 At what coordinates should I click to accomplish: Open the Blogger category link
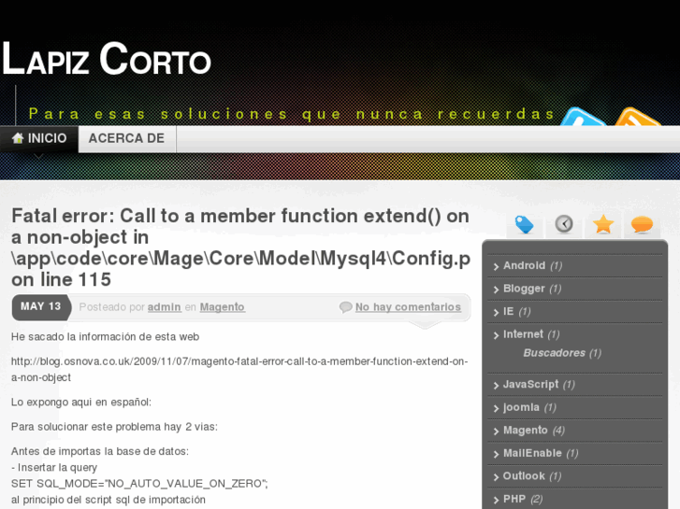tap(524, 289)
